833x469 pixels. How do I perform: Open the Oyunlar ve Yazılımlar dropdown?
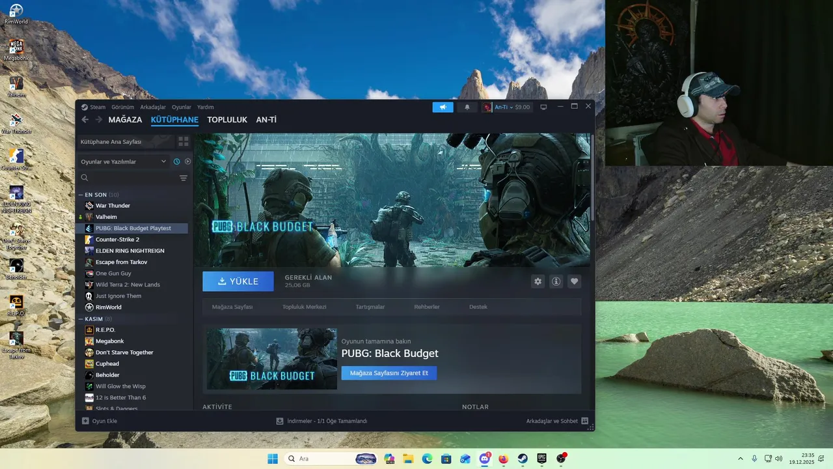pos(123,162)
